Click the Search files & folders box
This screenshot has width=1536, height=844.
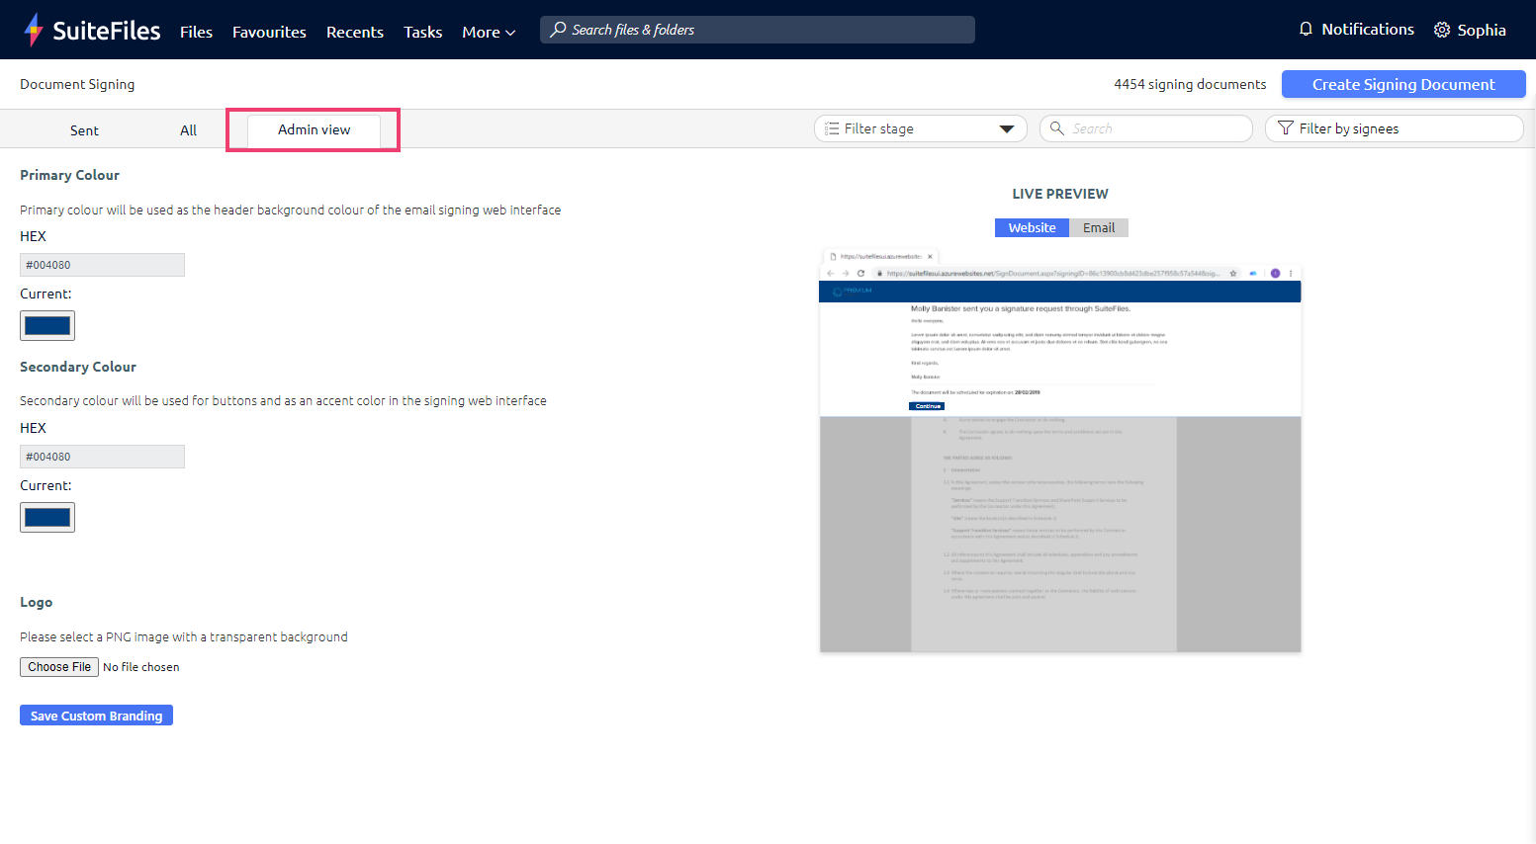click(x=758, y=30)
